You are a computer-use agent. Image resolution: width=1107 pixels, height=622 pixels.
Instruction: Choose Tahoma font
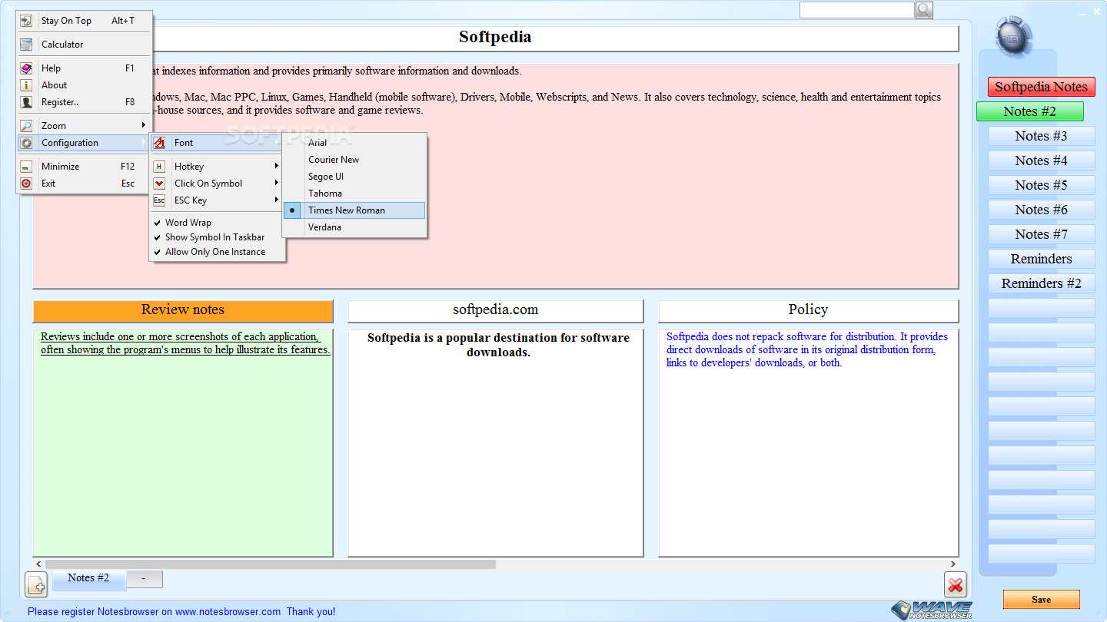tap(354, 194)
